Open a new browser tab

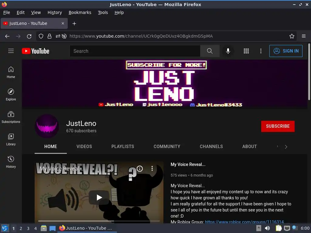click(74, 24)
